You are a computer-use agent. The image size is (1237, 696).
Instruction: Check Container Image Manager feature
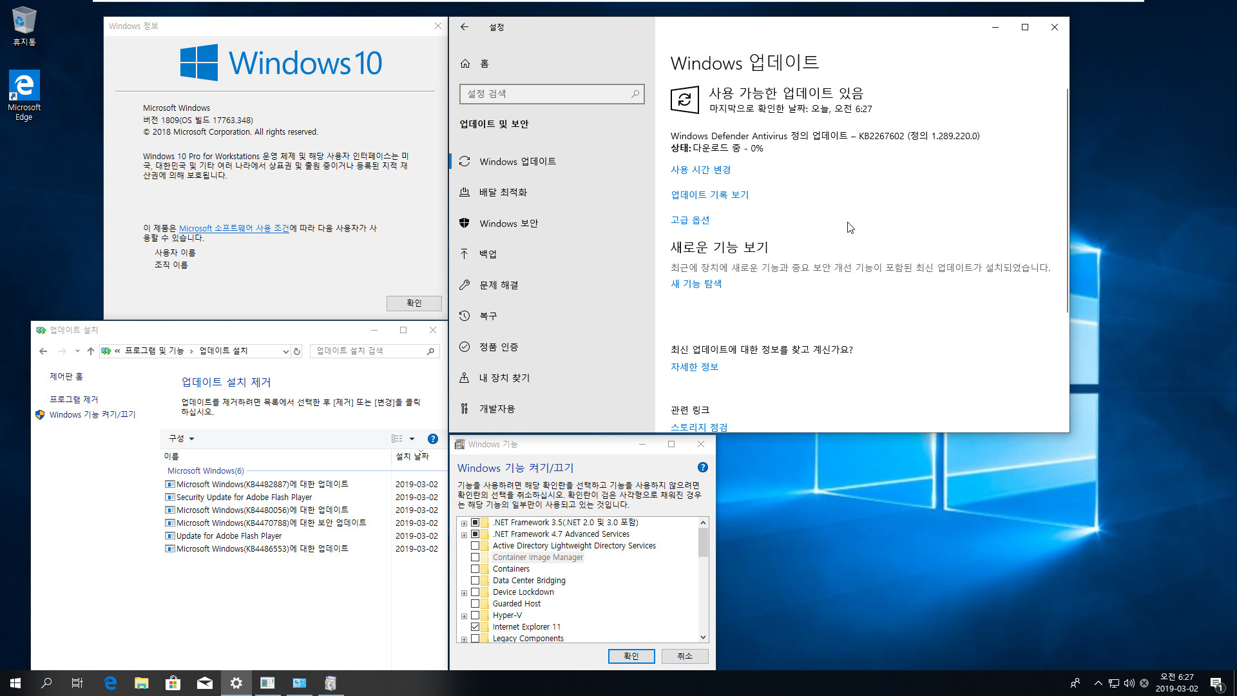475,557
